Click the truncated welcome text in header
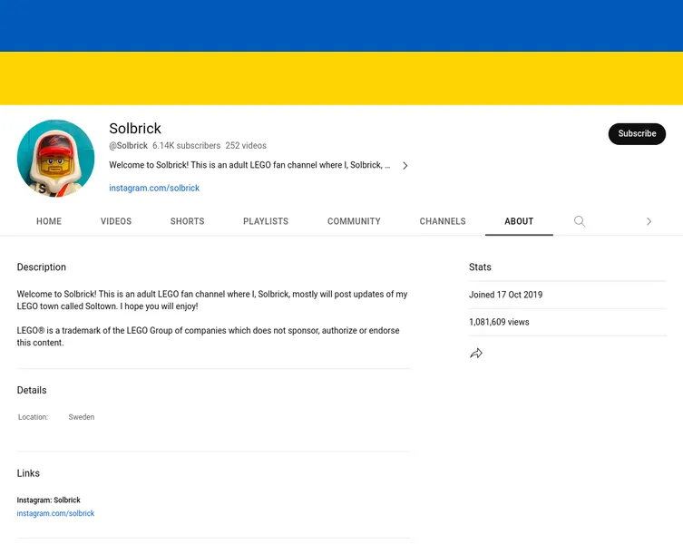 click(249, 166)
